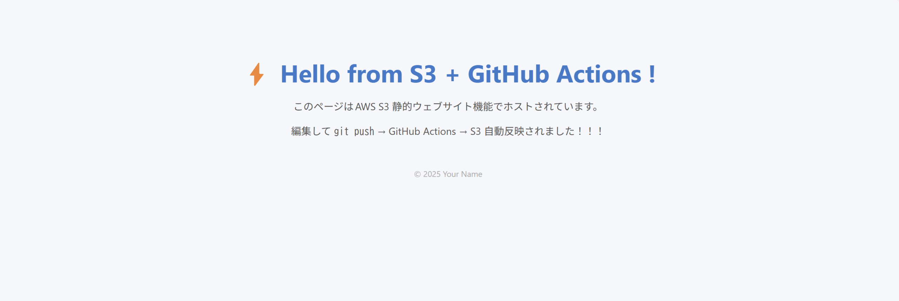Click "GitHub Actions" in the second paragraph

(x=422, y=131)
